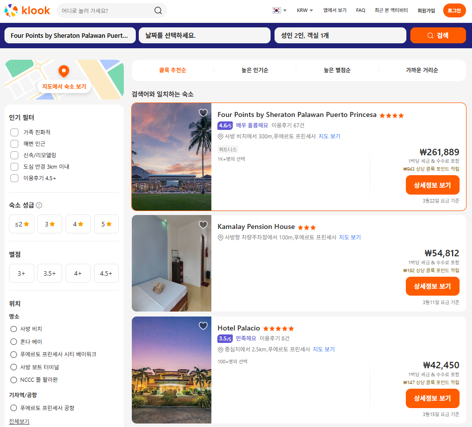This screenshot has height=427, width=472.
Task: Select 푸에르토 프린세사 공항 radio
Action: 13,408
